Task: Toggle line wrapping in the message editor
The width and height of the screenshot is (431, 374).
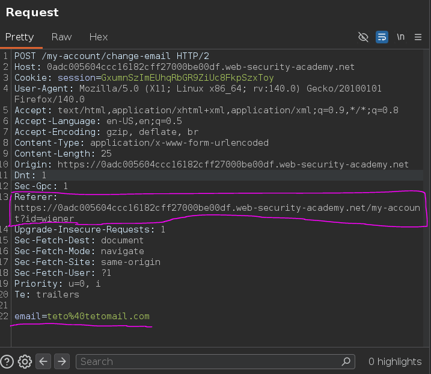Action: click(382, 37)
